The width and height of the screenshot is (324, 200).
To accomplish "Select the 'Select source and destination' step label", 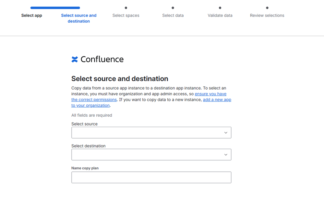I will (78, 18).
